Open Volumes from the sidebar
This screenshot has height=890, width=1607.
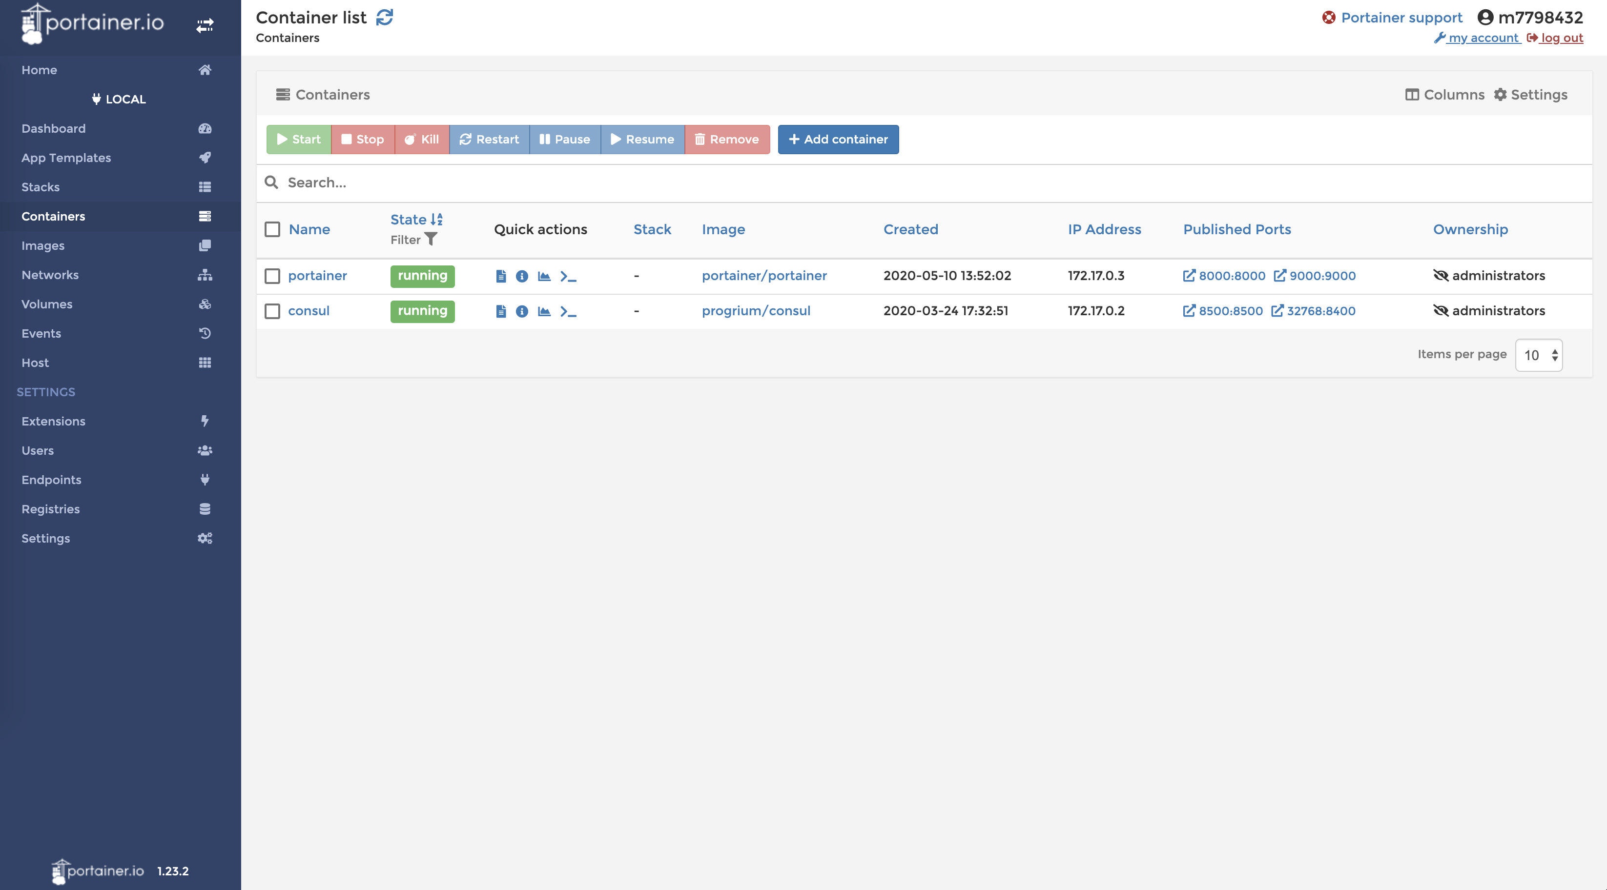(47, 304)
